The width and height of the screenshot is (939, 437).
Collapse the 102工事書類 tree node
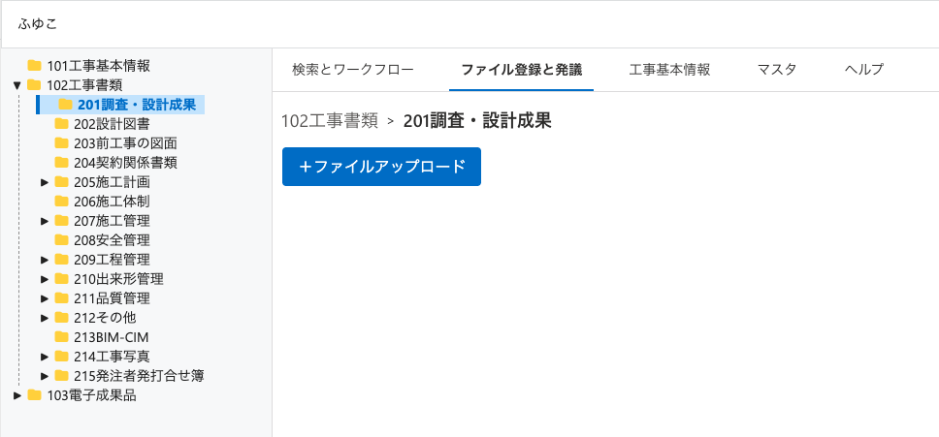17,85
